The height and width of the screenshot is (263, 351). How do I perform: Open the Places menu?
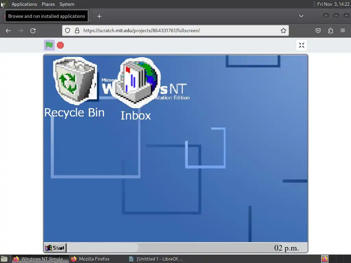48,4
